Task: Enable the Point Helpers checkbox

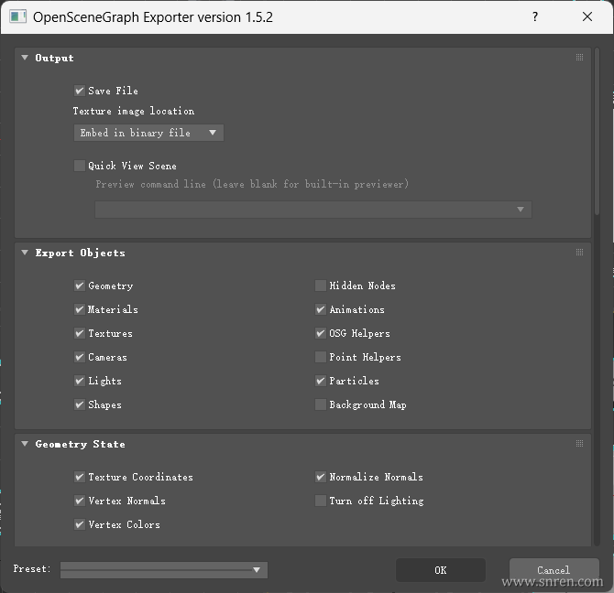Action: (x=321, y=357)
